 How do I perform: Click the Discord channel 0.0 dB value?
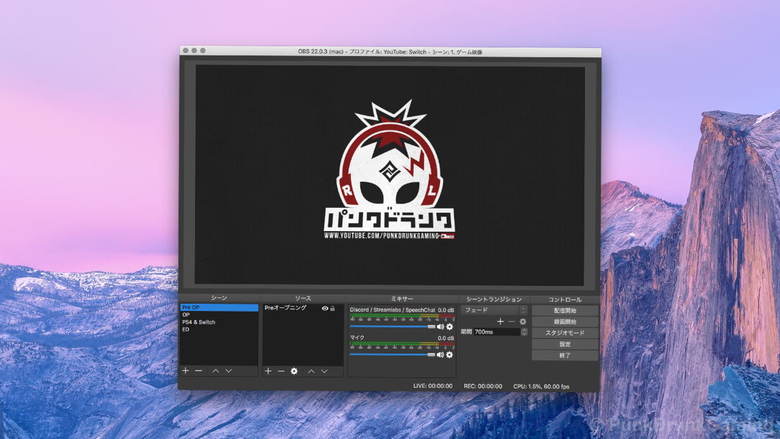coord(446,310)
